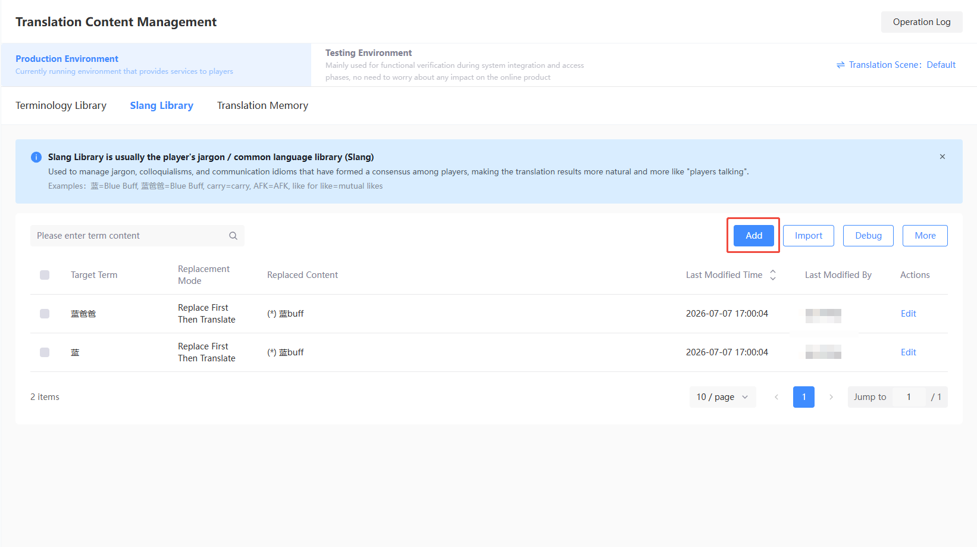The width and height of the screenshot is (977, 547).
Task: Sort by Last Modified Time arrows
Action: click(x=773, y=275)
